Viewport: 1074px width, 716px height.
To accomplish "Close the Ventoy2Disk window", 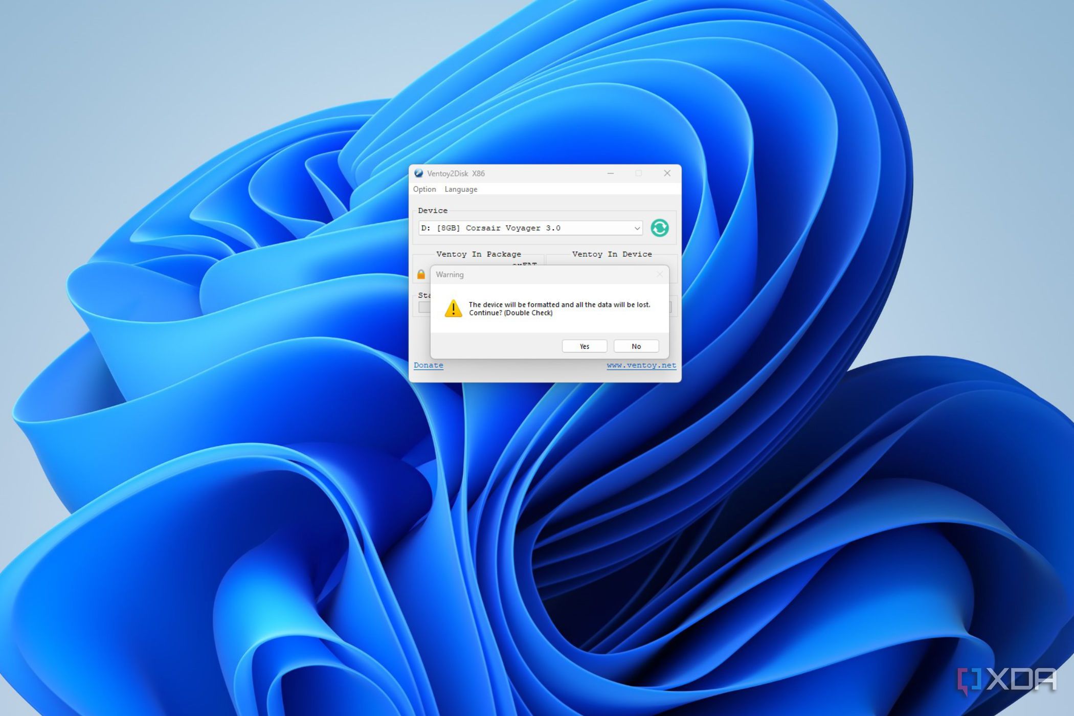I will [x=667, y=173].
